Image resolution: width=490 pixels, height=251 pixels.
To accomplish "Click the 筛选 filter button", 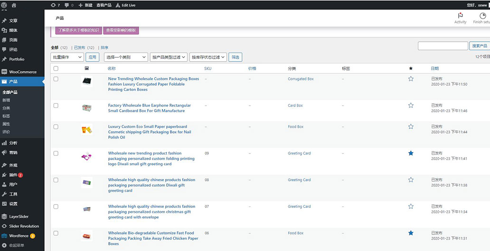I will [x=235, y=57].
